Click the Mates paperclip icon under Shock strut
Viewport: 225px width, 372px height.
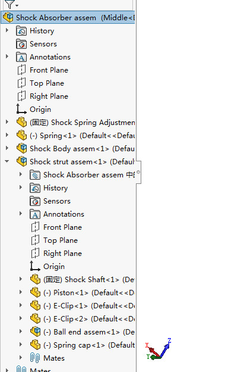click(35, 358)
